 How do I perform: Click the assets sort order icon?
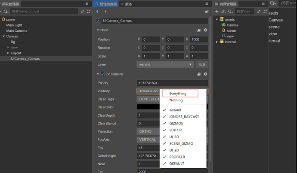pos(223,12)
